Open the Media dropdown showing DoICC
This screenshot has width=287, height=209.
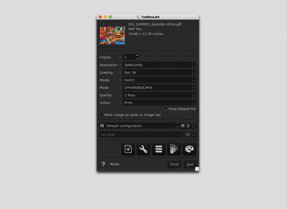(194, 80)
